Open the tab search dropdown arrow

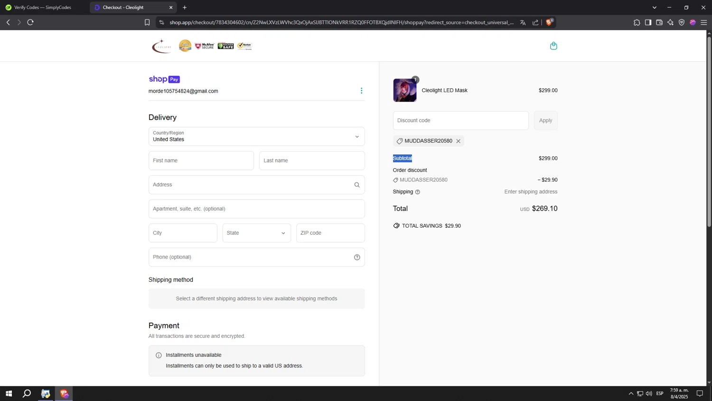[x=655, y=8]
